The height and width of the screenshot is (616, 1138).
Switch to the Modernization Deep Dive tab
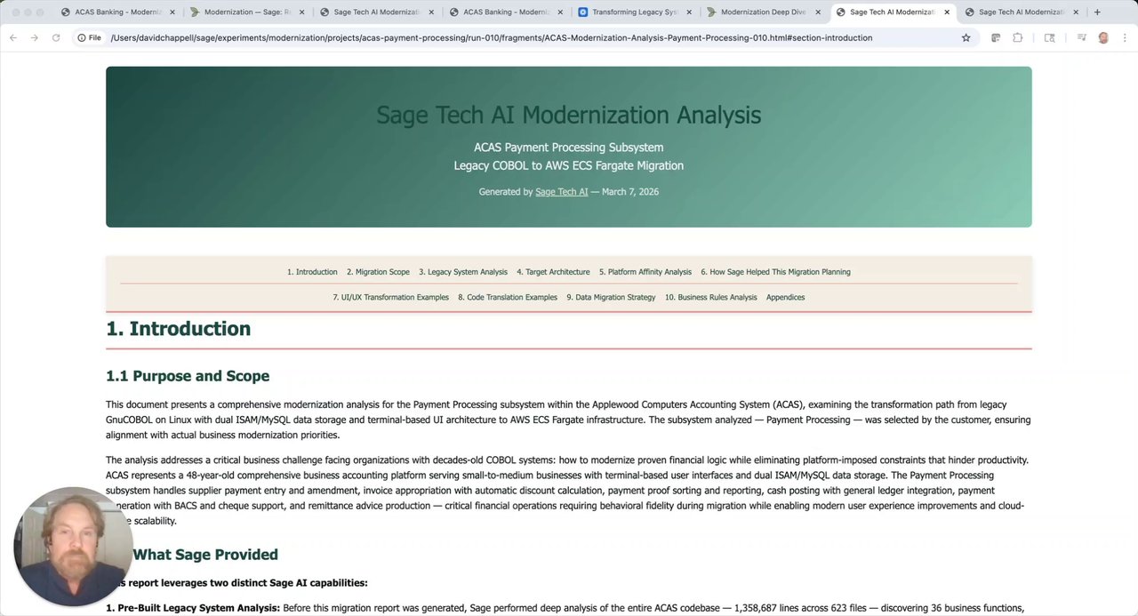coord(763,12)
